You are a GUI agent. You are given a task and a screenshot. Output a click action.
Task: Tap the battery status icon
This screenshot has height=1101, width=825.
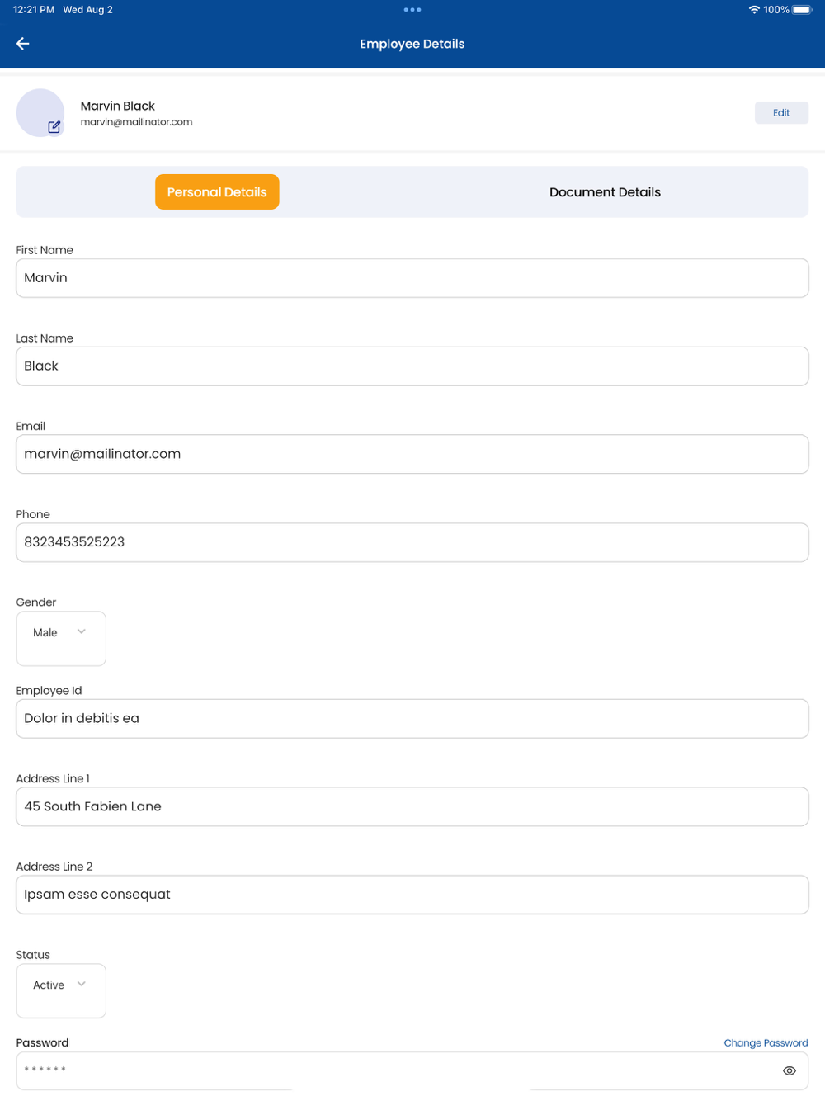pyautogui.click(x=802, y=10)
